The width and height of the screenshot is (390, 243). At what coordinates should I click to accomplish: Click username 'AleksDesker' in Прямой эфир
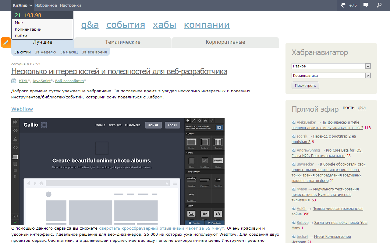click(x=306, y=122)
